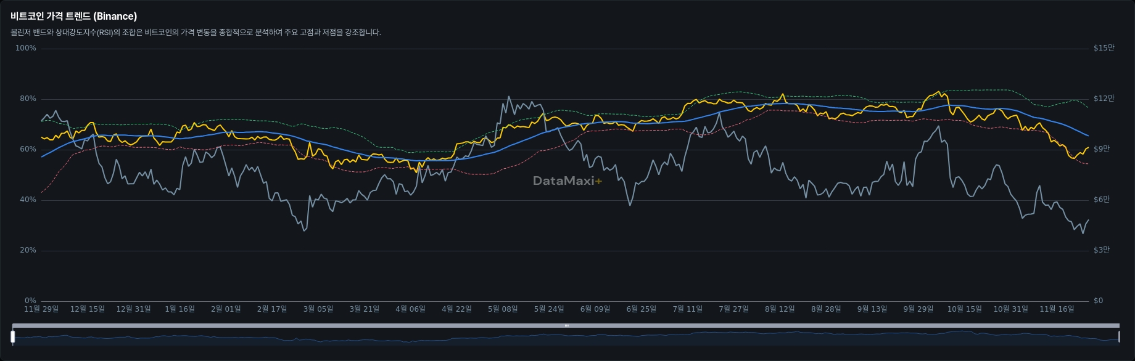This screenshot has height=361, width=1135.
Task: Click the 12월 15일 date label
Action: [88, 309]
